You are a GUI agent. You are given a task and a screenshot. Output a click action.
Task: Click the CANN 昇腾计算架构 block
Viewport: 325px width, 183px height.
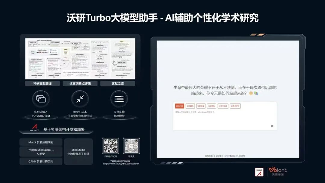pyautogui.click(x=41, y=161)
